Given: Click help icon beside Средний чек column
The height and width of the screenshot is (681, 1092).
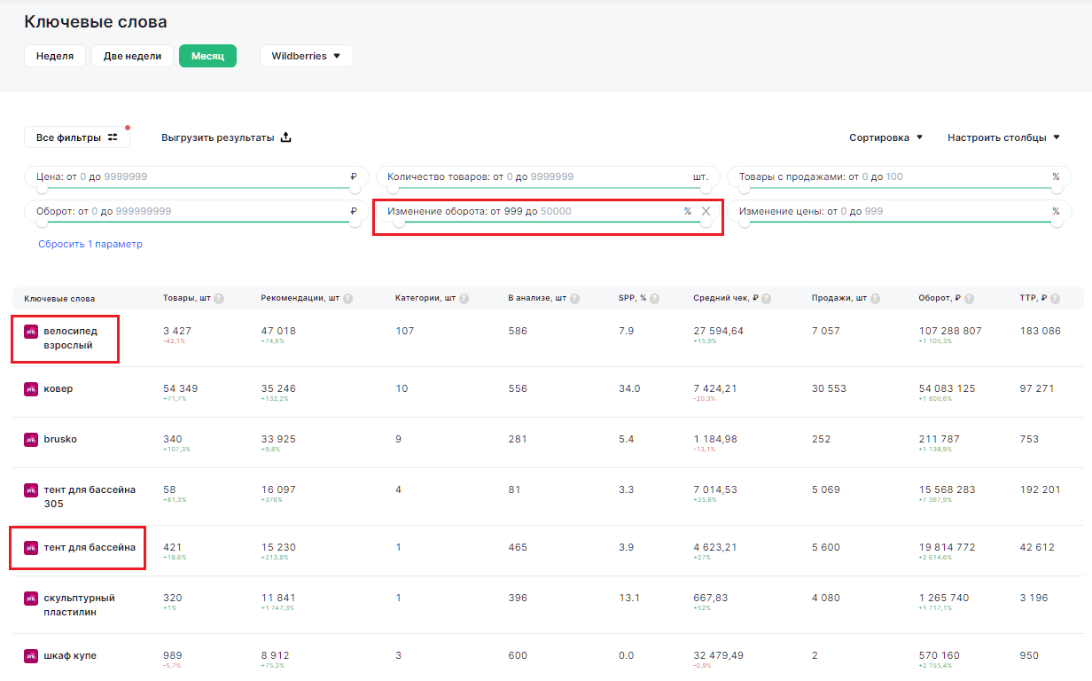Looking at the screenshot, I should pyautogui.click(x=766, y=299).
